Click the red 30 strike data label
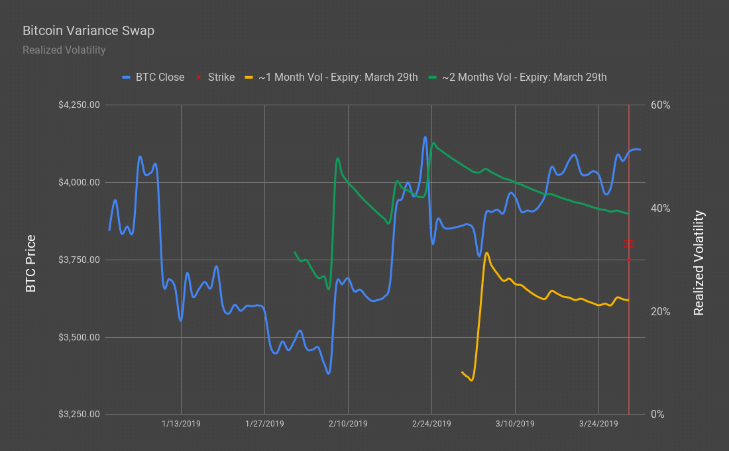Screen dimensions: 729x451 628,244
